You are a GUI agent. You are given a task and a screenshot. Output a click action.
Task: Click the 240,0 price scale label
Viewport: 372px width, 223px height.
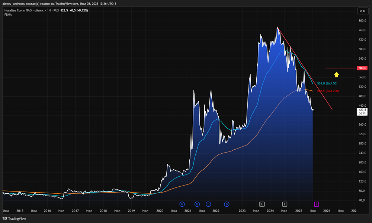tap(362, 153)
